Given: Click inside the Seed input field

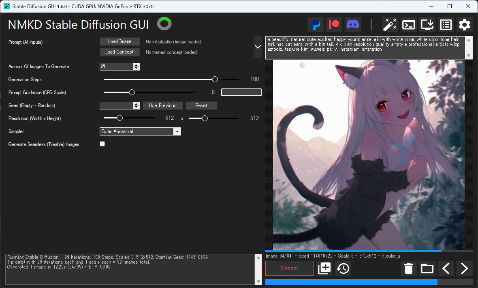Looking at the screenshot, I should pyautogui.click(x=115, y=105).
